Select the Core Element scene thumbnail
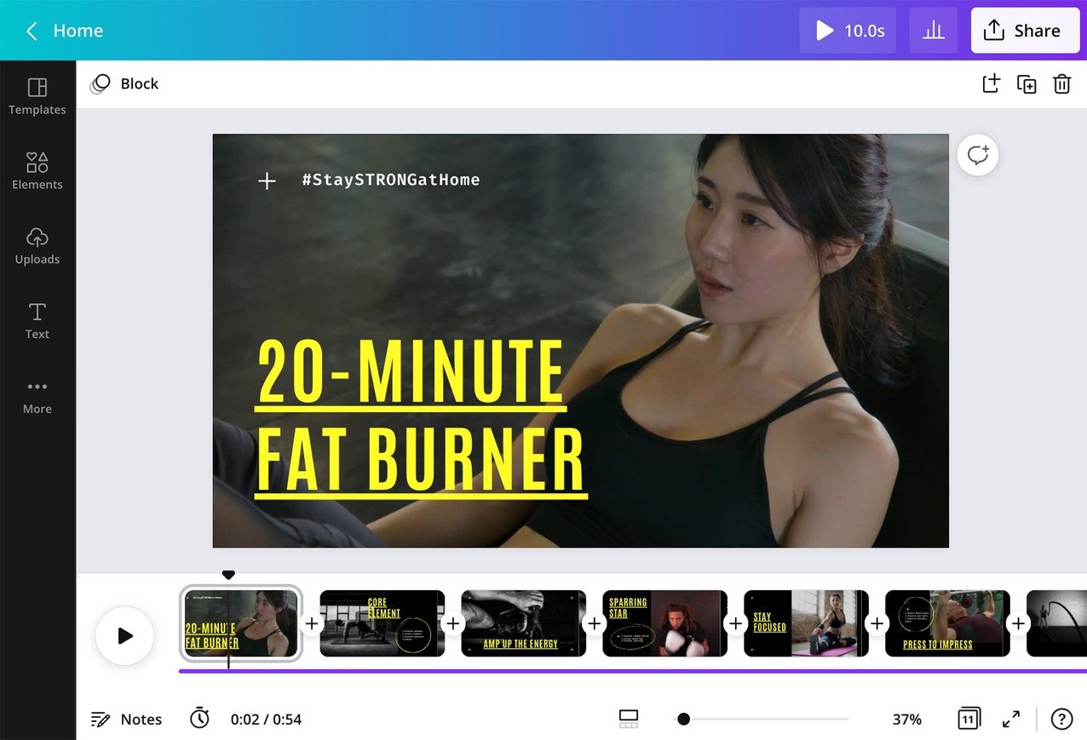 click(x=382, y=623)
